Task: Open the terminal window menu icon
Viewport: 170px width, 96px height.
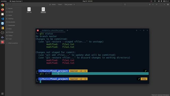Action: (x=137, y=30)
